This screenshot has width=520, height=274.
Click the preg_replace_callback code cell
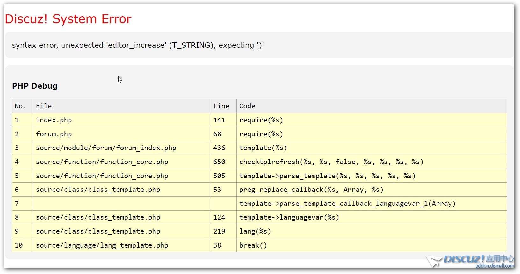click(372, 190)
